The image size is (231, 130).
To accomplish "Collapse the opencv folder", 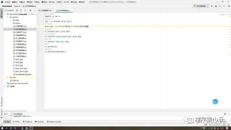I will (x=7, y=17).
